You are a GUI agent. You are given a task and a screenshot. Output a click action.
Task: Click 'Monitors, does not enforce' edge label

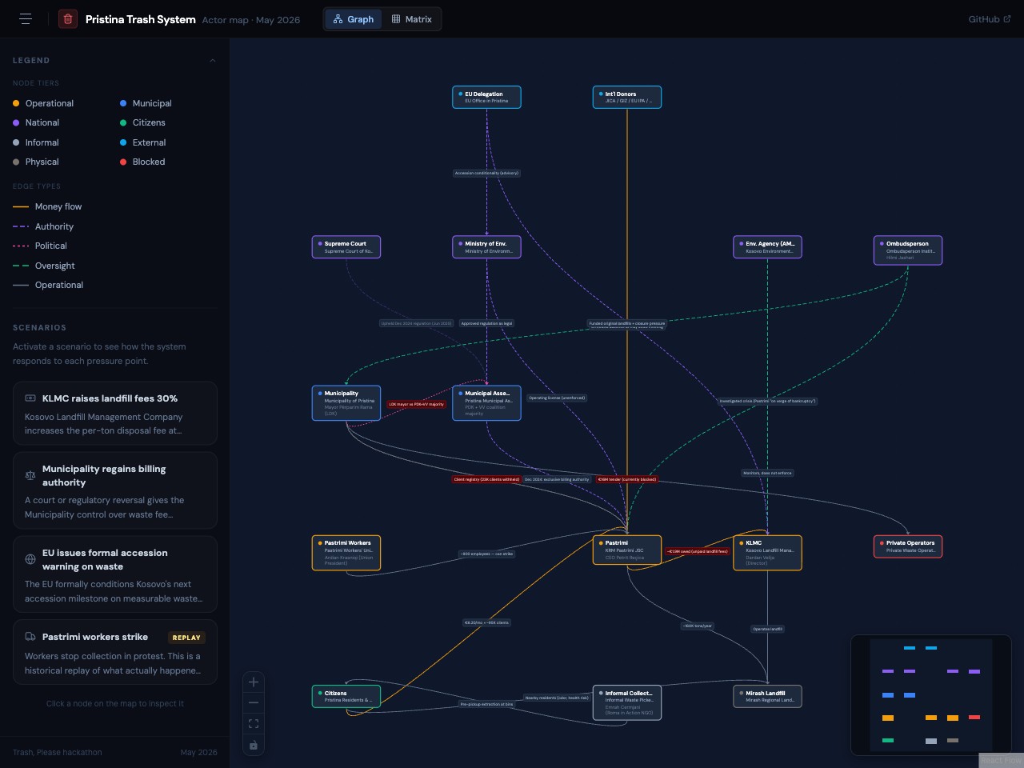tap(767, 473)
